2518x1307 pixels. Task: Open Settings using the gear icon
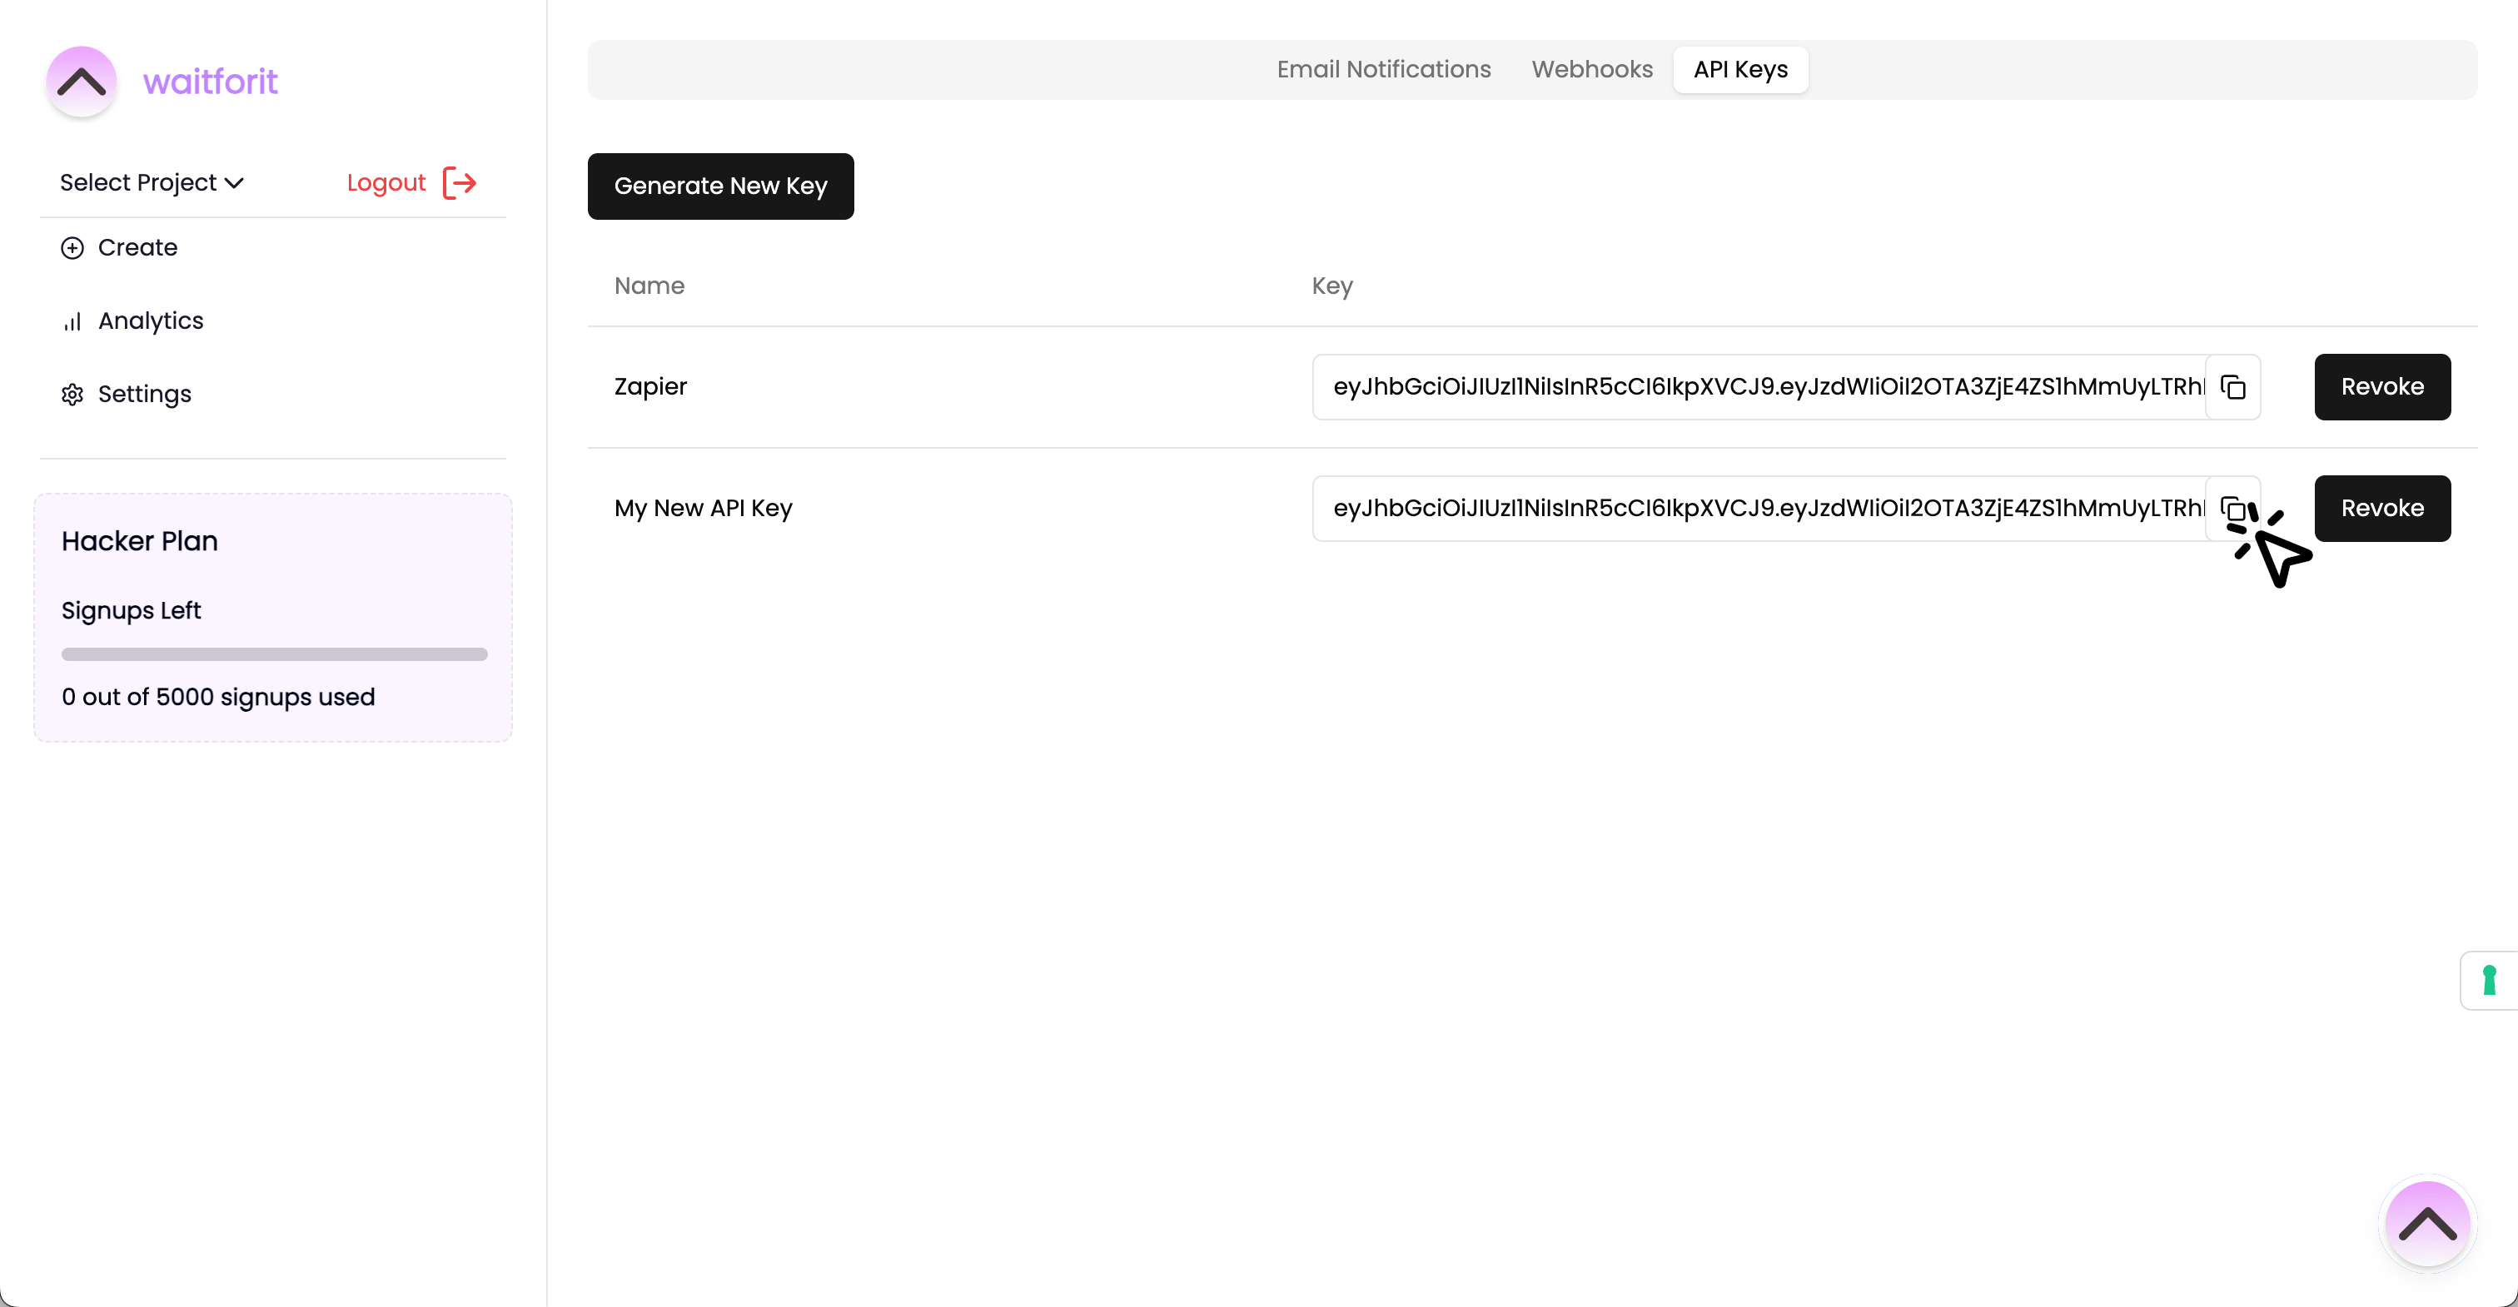pyautogui.click(x=72, y=394)
